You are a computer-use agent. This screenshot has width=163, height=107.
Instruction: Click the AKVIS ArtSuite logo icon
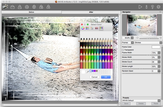(5, 7)
